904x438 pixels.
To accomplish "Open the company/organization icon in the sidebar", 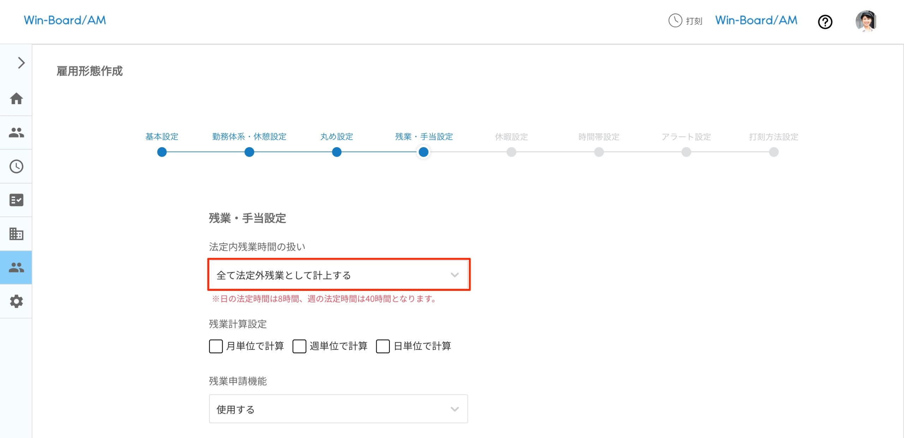I will click(16, 234).
